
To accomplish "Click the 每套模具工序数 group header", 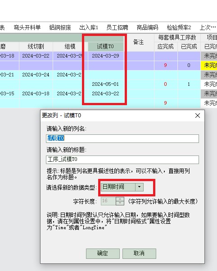I will click(x=177, y=37).
